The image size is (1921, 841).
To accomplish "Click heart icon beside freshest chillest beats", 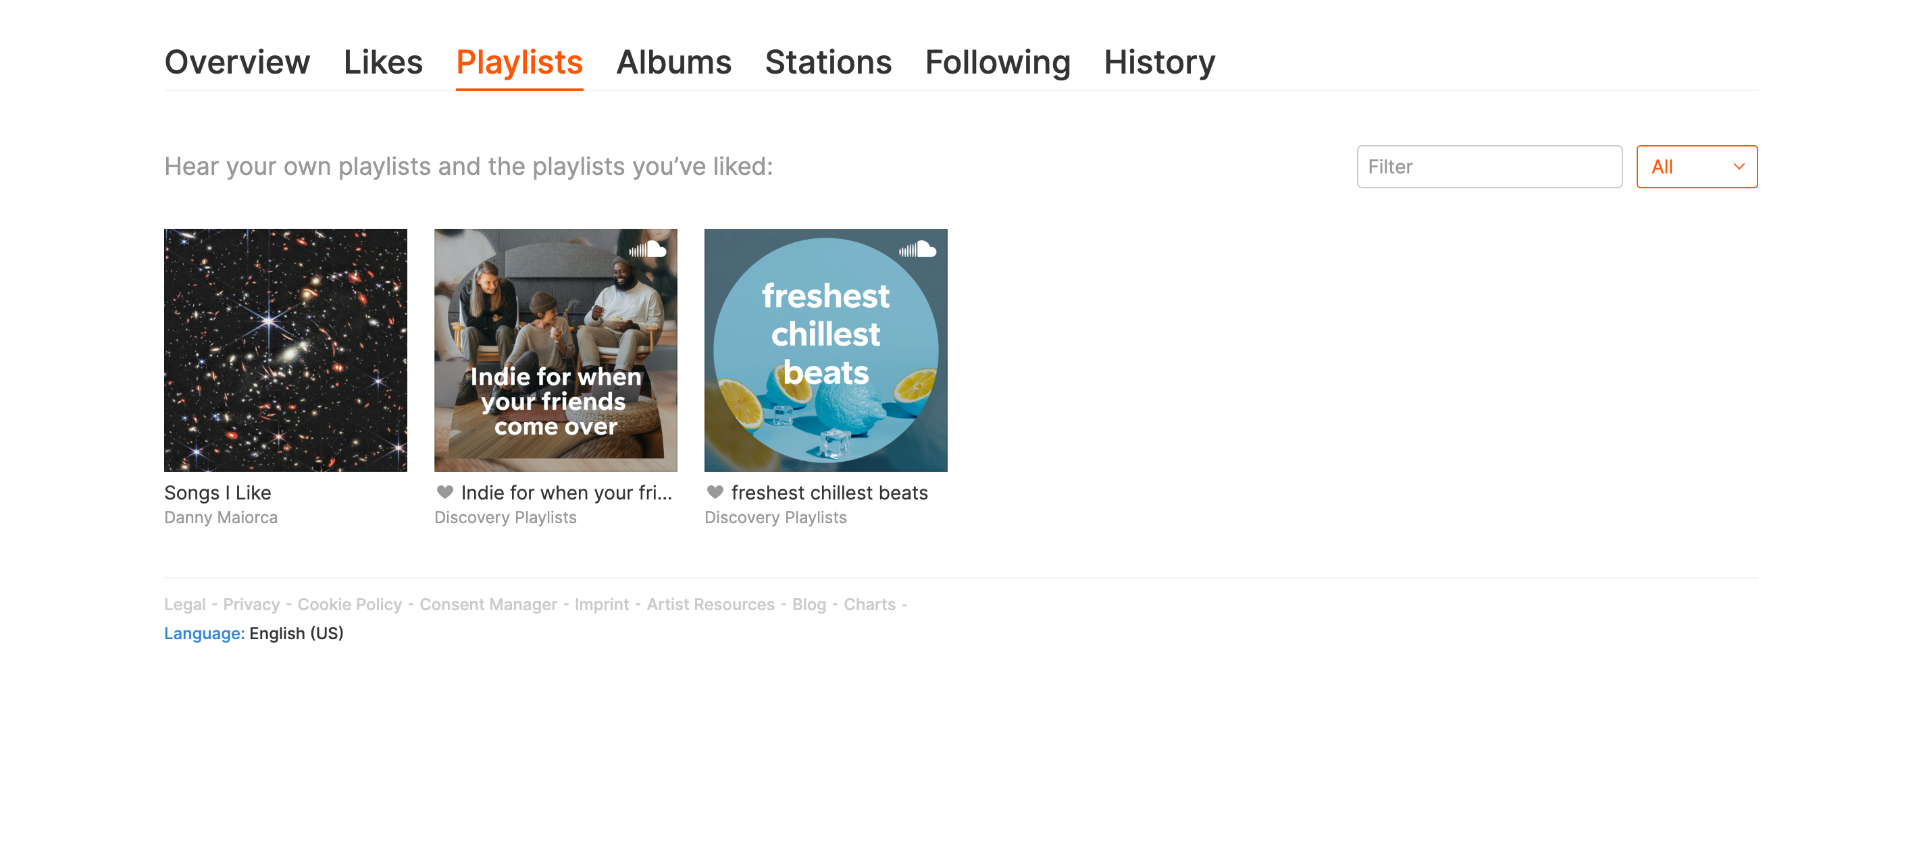I will coord(715,491).
